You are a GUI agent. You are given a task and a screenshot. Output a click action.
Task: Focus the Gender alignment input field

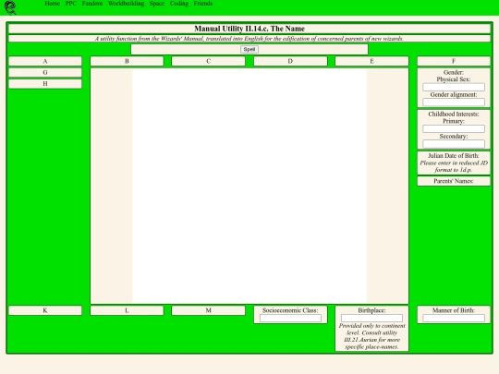coord(454,102)
